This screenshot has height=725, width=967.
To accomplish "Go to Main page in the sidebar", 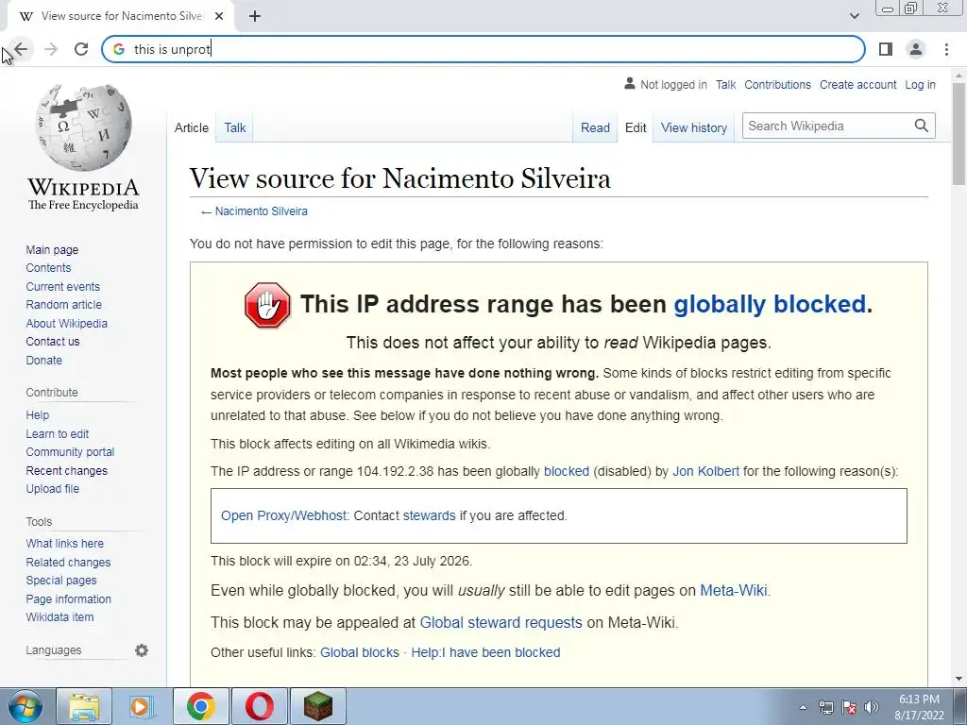I will [x=52, y=249].
